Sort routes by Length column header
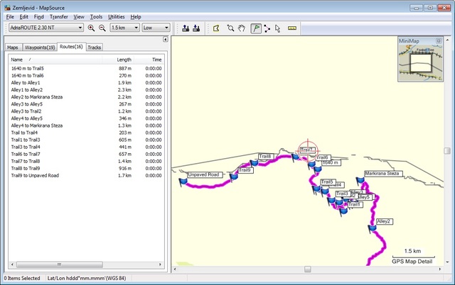The width and height of the screenshot is (455, 285). [118, 60]
